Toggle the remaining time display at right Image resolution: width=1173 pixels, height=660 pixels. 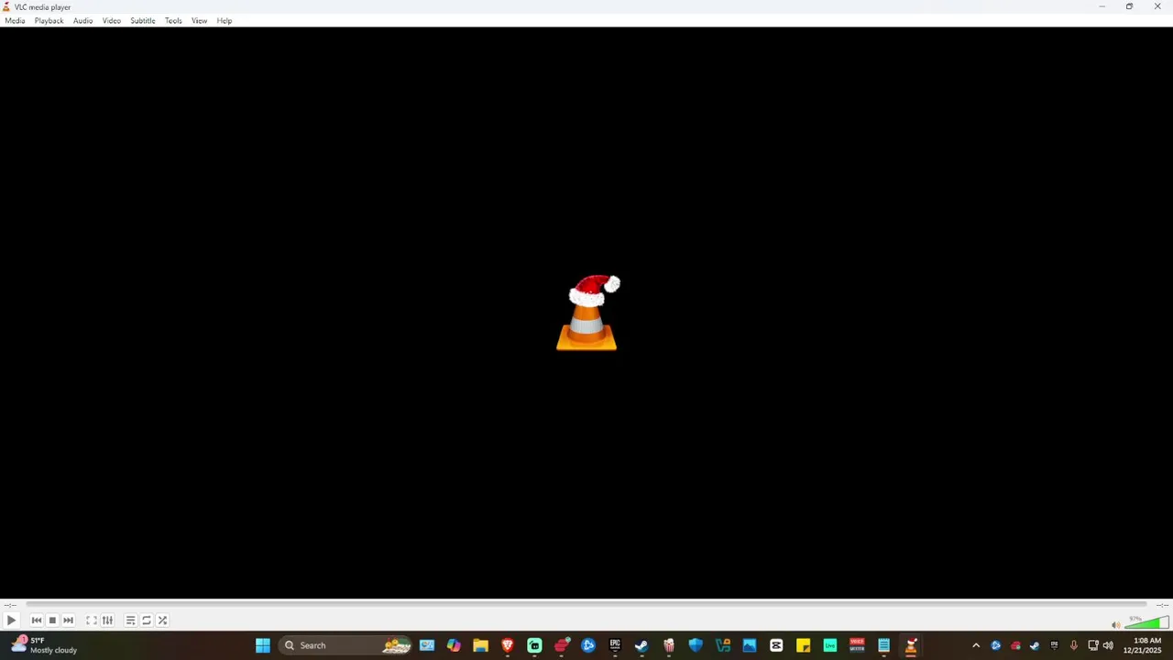point(1162,605)
